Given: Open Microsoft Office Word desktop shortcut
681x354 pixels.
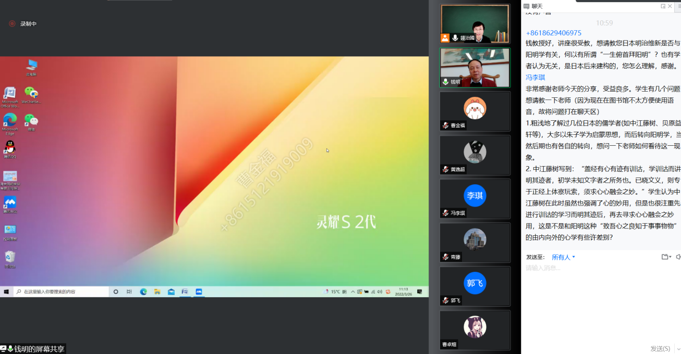Looking at the screenshot, I should pos(10,97).
